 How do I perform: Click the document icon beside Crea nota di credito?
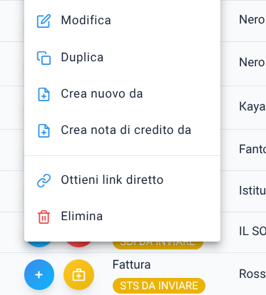pyautogui.click(x=44, y=130)
